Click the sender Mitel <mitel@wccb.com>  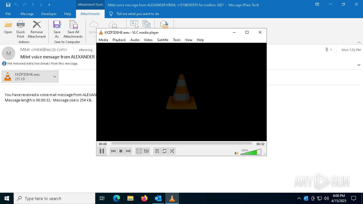coord(44,50)
